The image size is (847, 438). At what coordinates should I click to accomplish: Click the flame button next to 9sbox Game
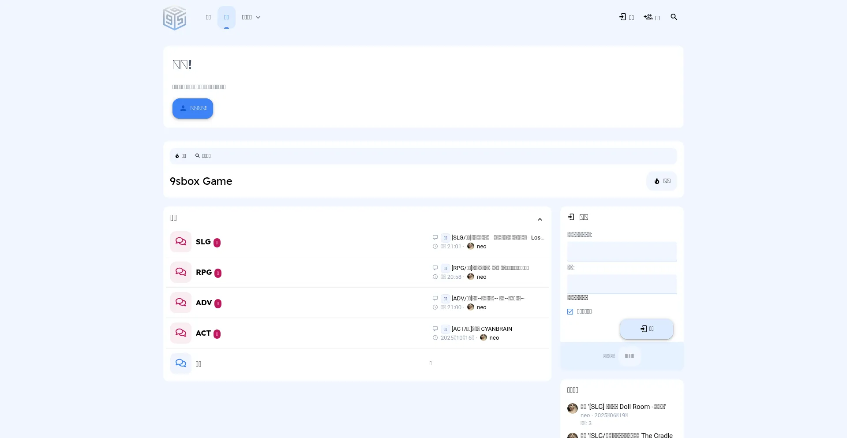click(x=661, y=181)
